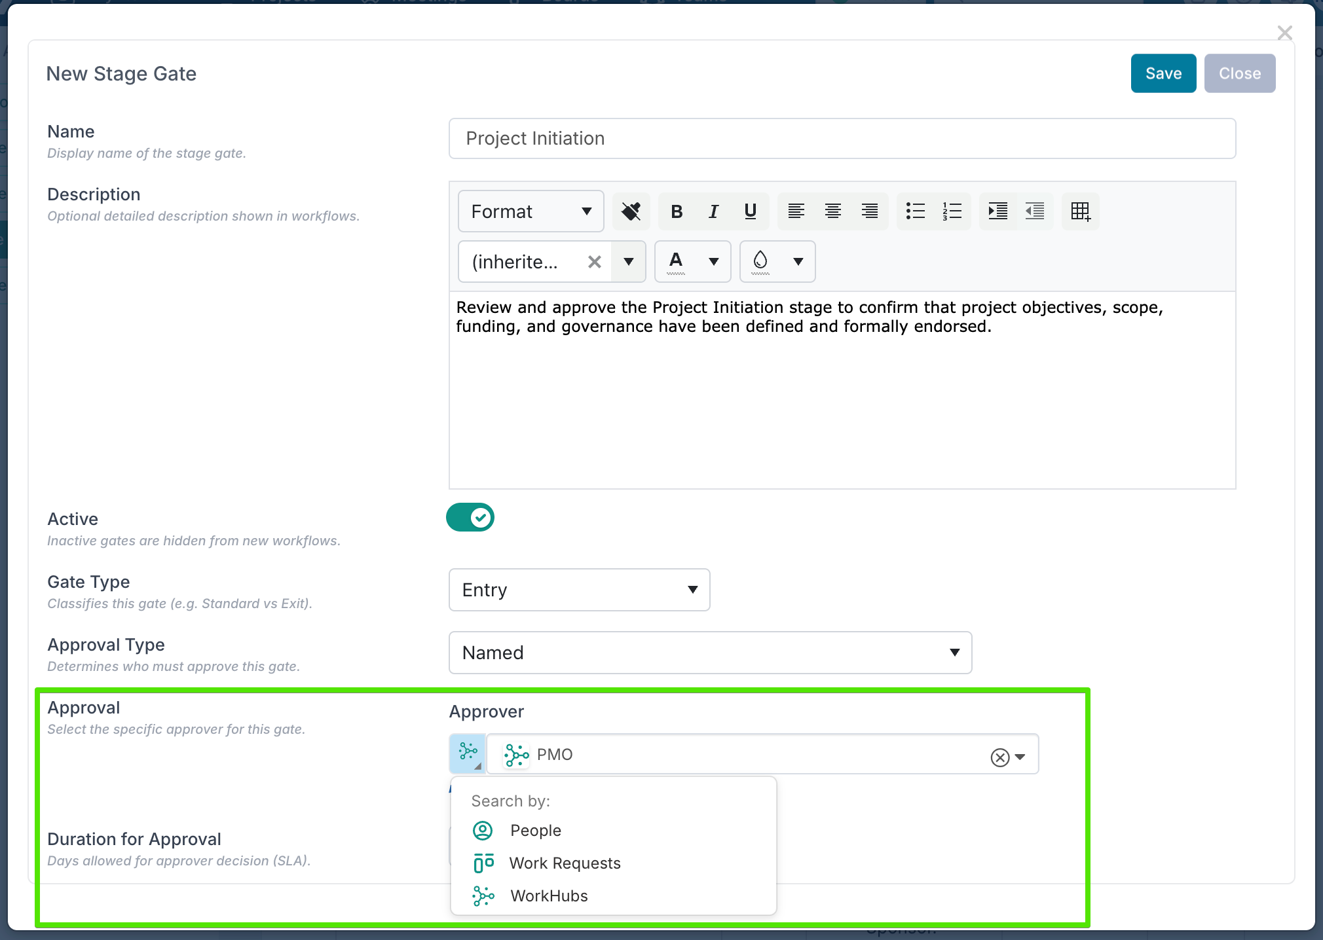Select WorkHubs from Search by list

pyautogui.click(x=548, y=896)
